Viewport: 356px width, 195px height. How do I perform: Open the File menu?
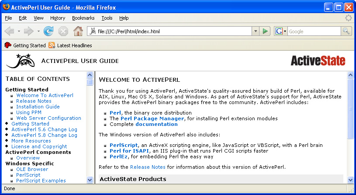(8, 18)
